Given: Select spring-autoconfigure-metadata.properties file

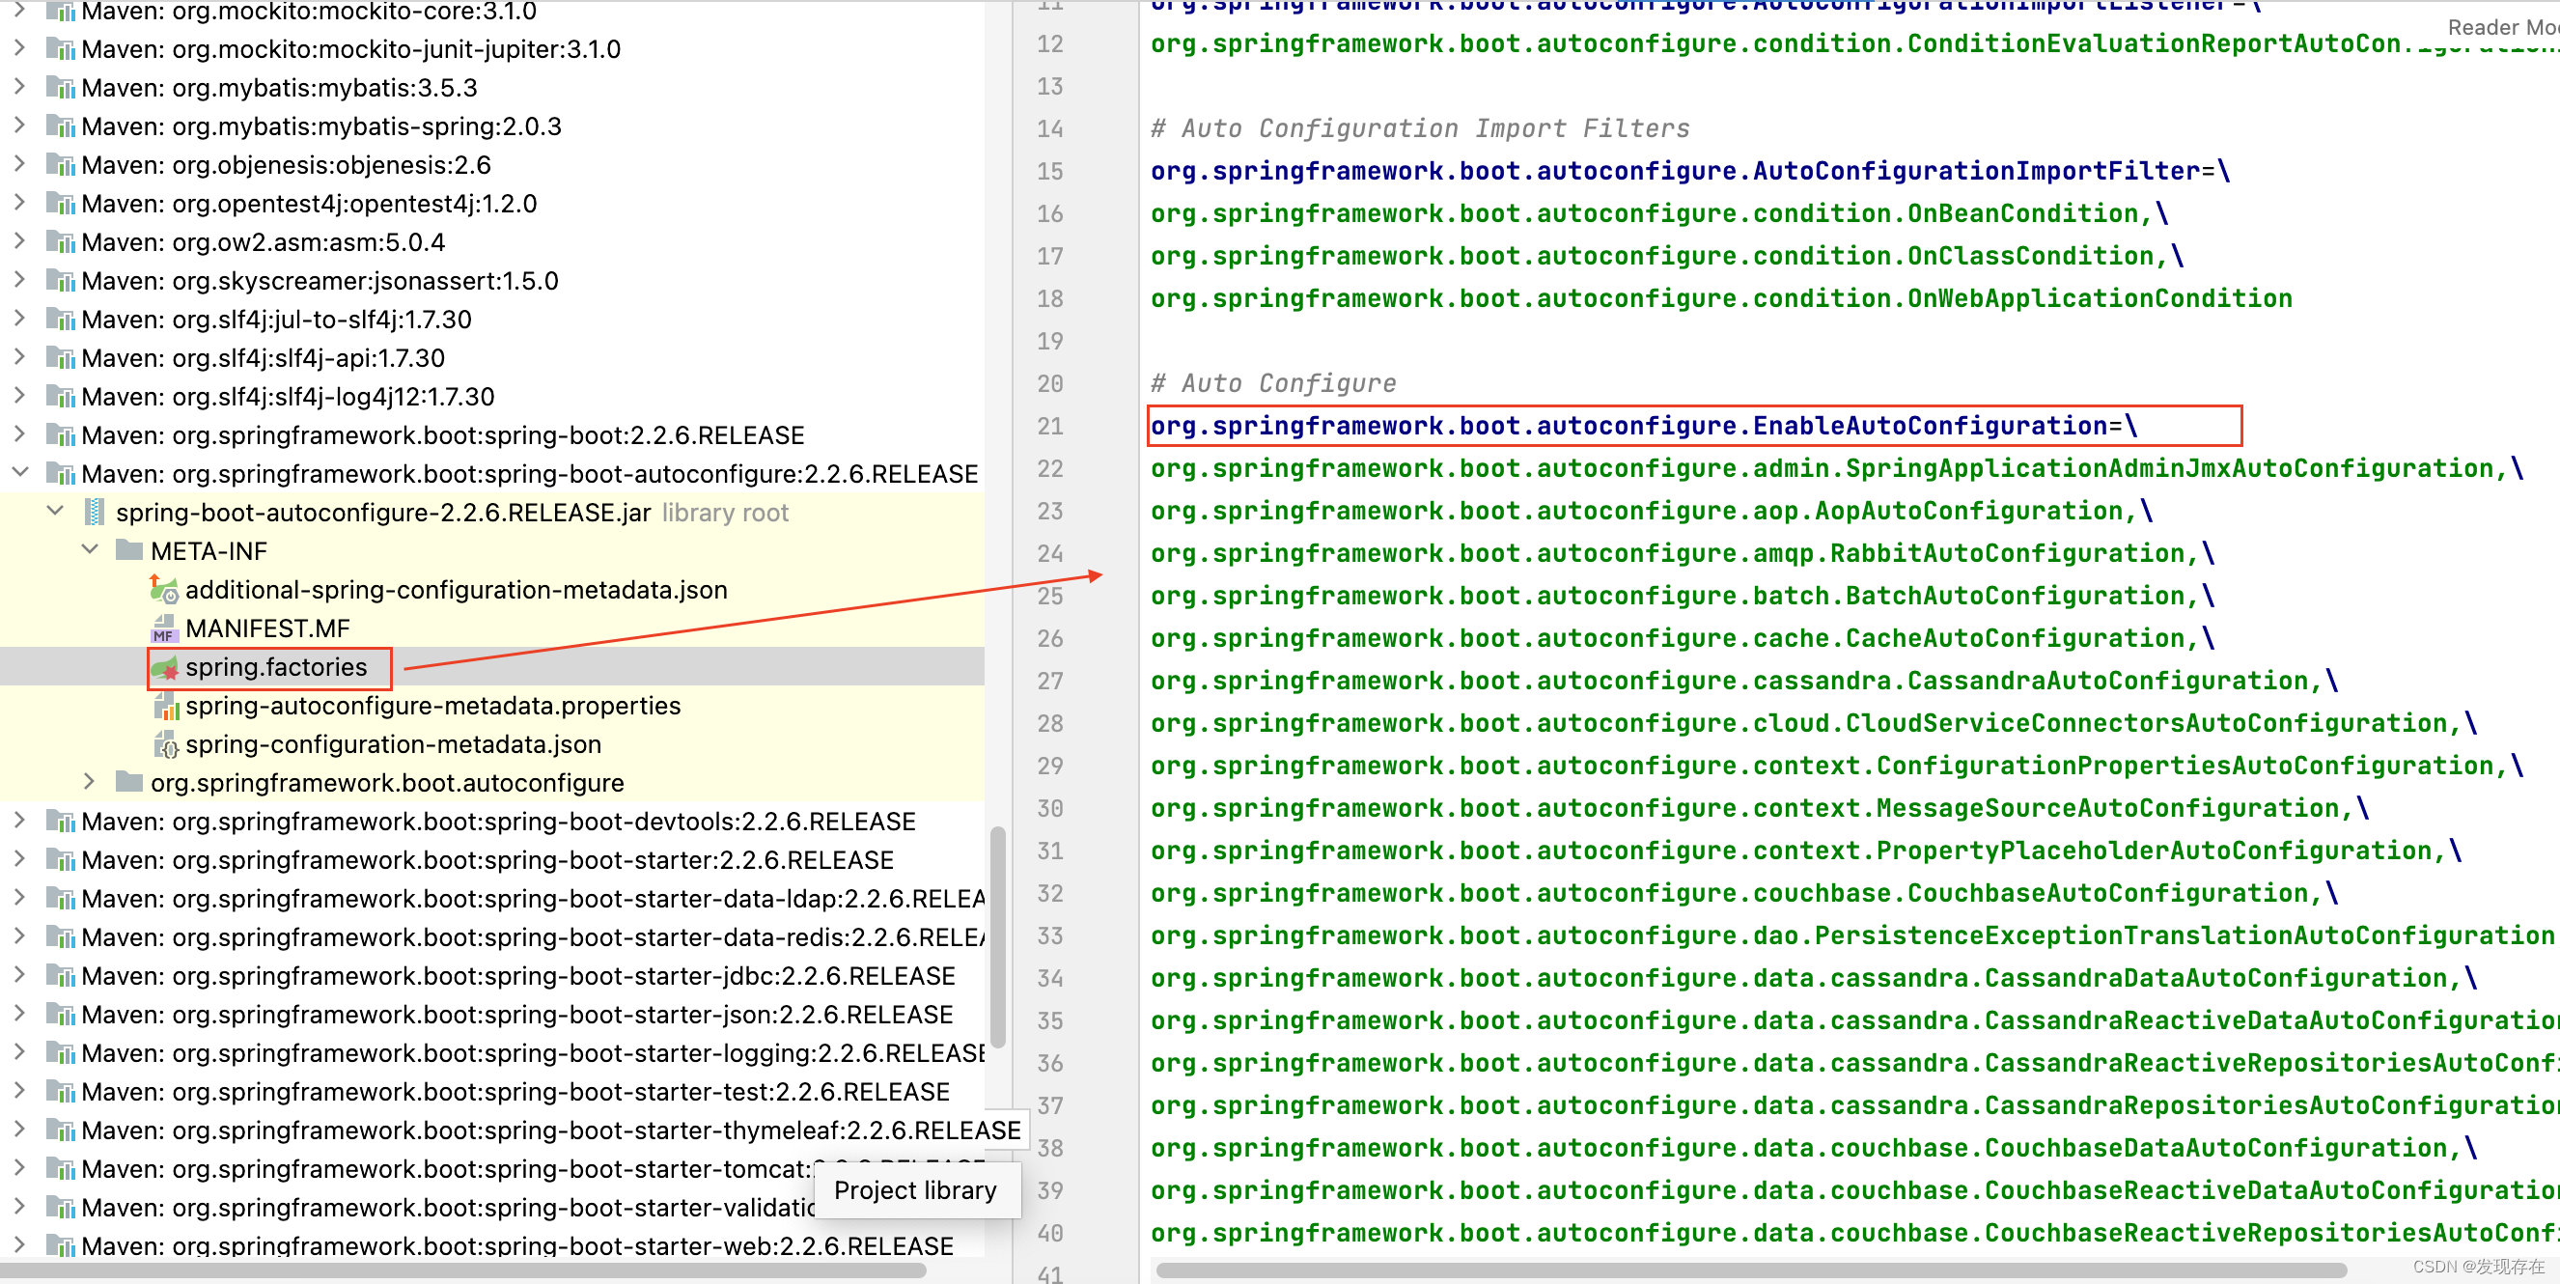Looking at the screenshot, I should point(433,707).
